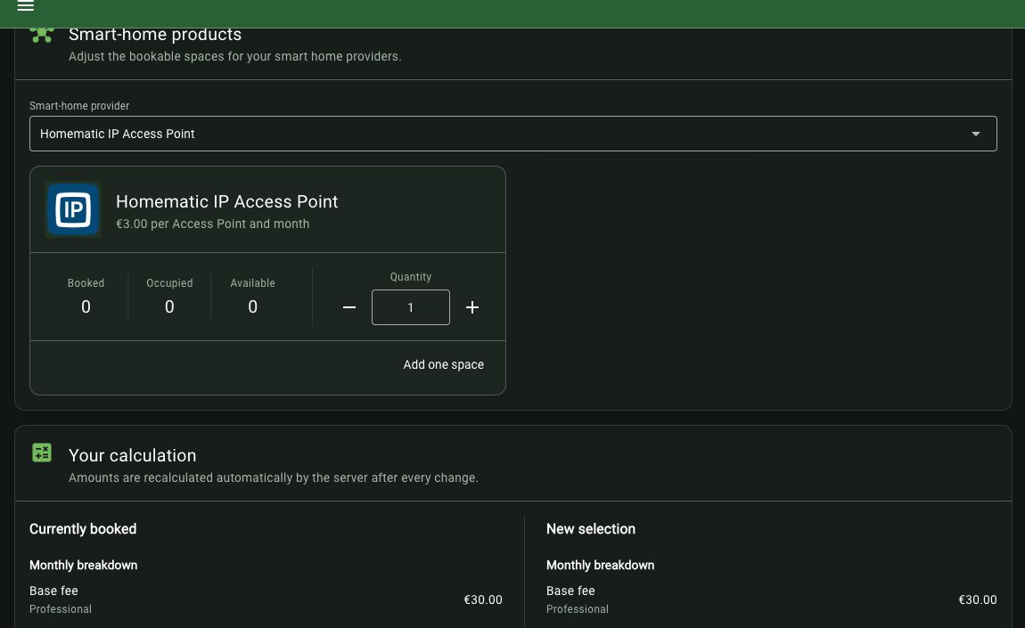This screenshot has height=628, width=1025.
Task: Click the Professional label under Currently booked
Action: (60, 609)
